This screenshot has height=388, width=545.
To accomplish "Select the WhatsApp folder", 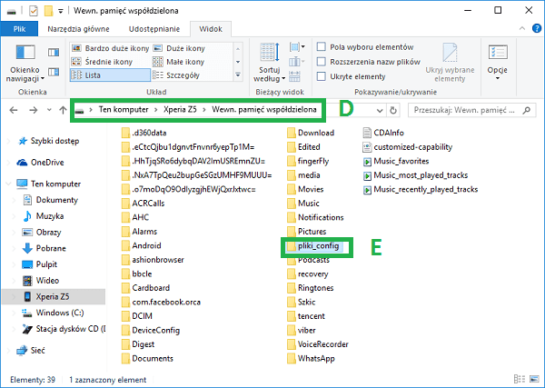I will pyautogui.click(x=311, y=358).
